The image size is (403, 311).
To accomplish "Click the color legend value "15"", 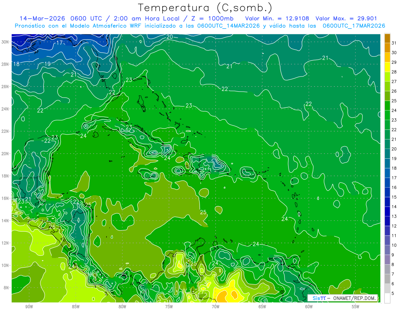I will click(x=394, y=197).
